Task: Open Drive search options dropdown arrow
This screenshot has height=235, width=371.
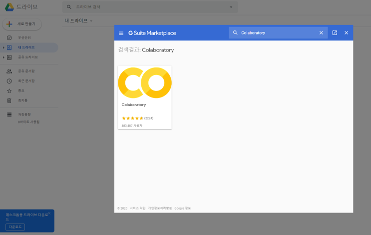Action: (x=231, y=7)
